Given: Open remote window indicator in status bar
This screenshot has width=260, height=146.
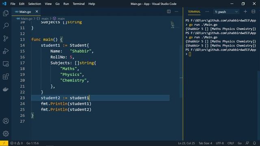Looking at the screenshot, I should (x=4, y=143).
